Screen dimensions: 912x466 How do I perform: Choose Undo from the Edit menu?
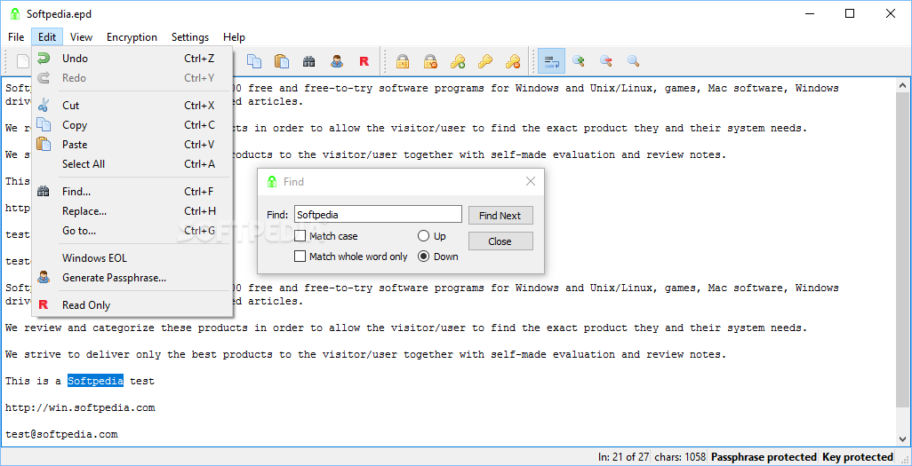(132, 58)
